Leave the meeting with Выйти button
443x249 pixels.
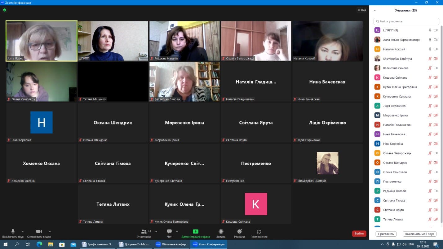pyautogui.click(x=359, y=234)
